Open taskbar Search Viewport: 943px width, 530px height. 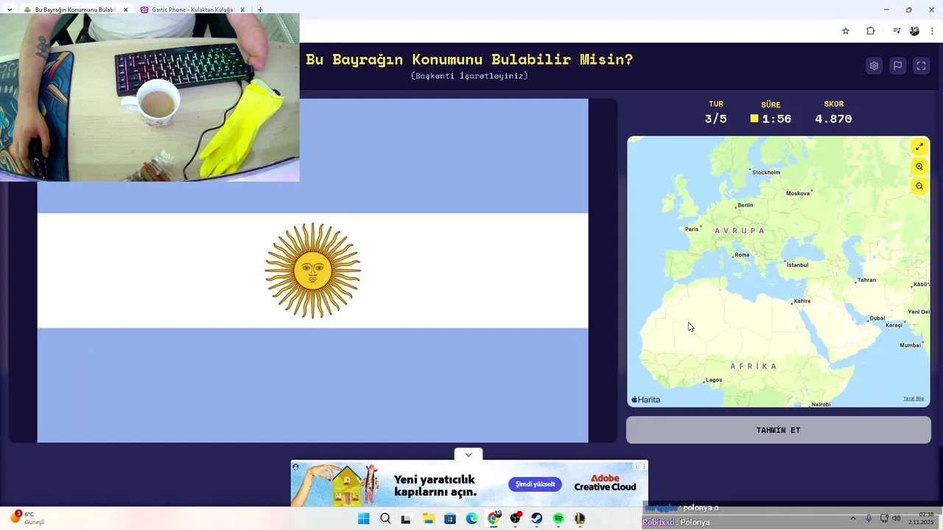click(385, 518)
